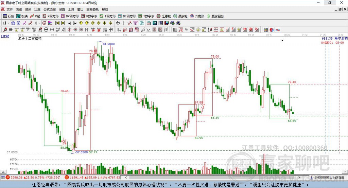Image resolution: width=348 pixels, height=188 pixels.
Task: Open the T四方形 tool
Action: [x=108, y=16]
